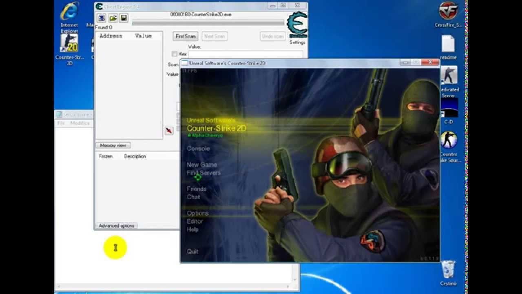Open Options in game menu

click(197, 213)
